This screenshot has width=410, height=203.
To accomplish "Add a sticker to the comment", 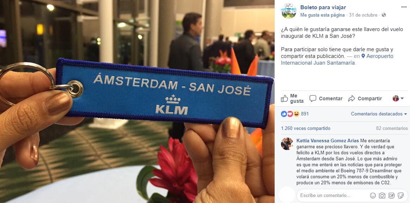I will tap(400, 195).
